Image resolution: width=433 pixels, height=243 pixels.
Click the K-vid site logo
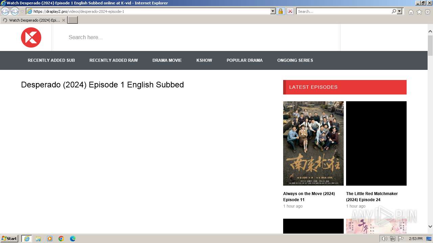click(31, 37)
